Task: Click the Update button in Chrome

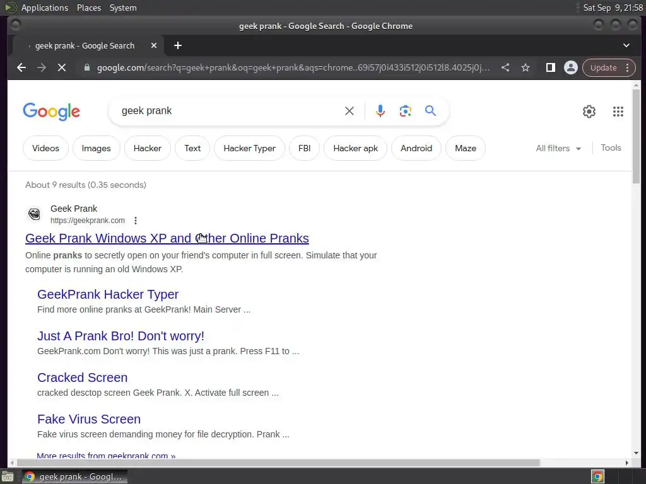Action: click(604, 67)
